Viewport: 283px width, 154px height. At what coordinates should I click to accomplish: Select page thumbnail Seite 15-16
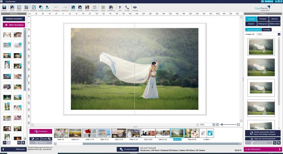[x=119, y=133]
